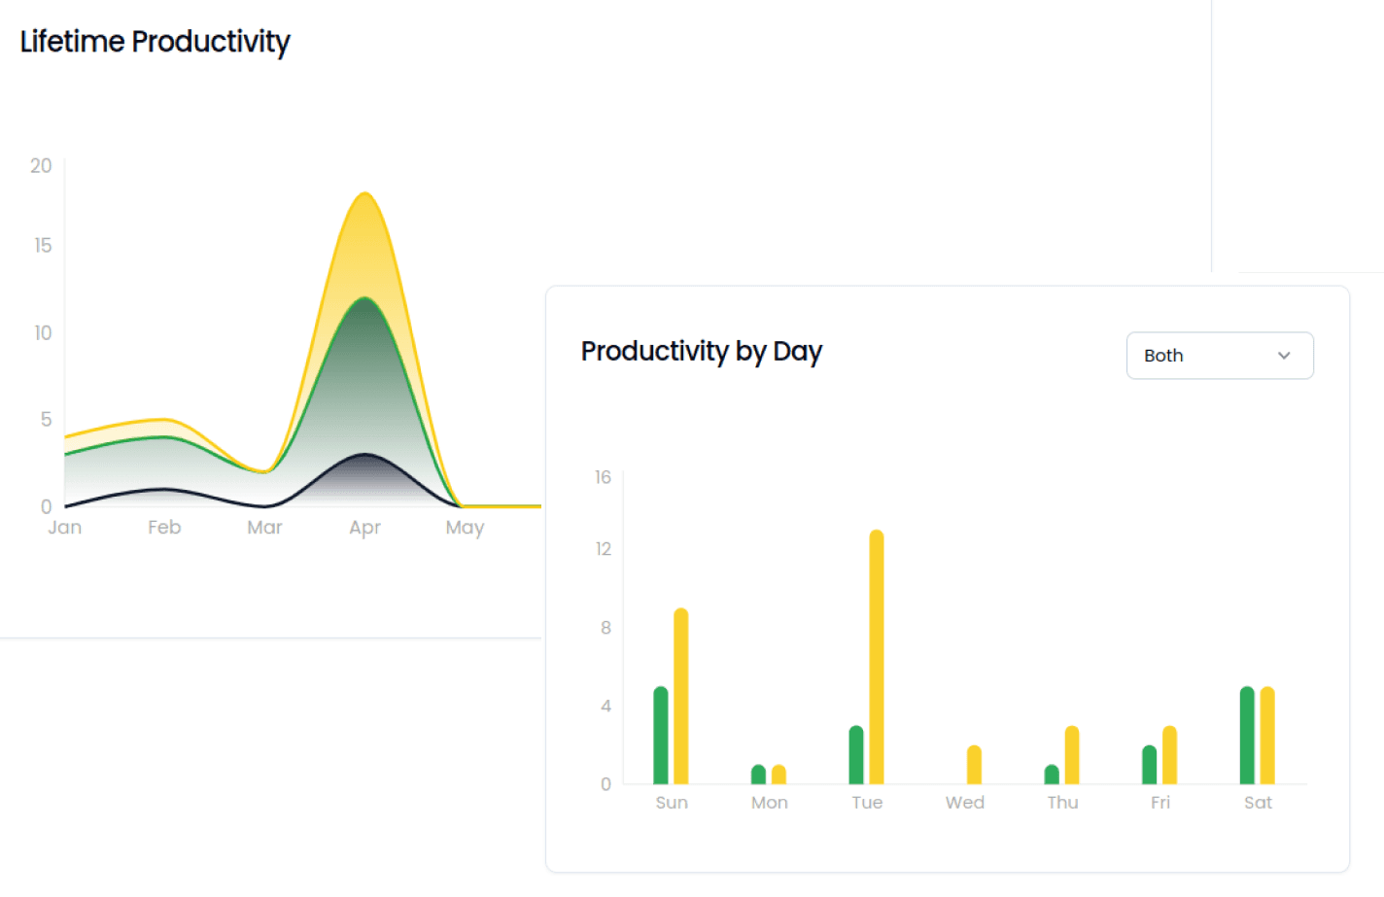Select the Productivity by Day heading
The image size is (1384, 897).
tap(701, 351)
